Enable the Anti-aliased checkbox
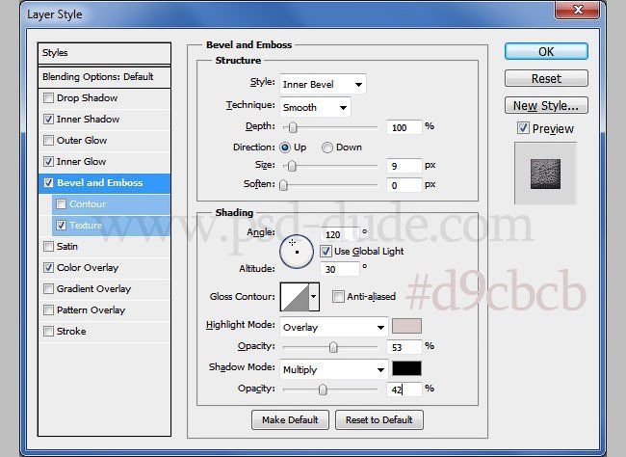 [x=338, y=296]
